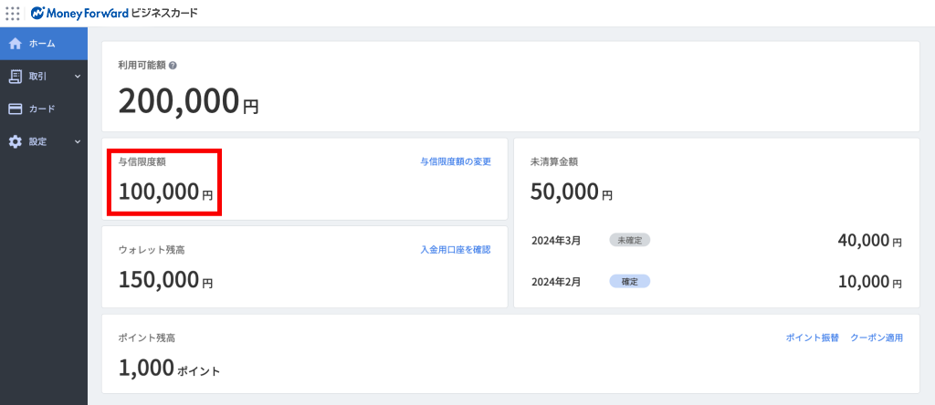Screen dimensions: 935x405
Task: Click the 200,000円 available amount
Action: point(188,101)
